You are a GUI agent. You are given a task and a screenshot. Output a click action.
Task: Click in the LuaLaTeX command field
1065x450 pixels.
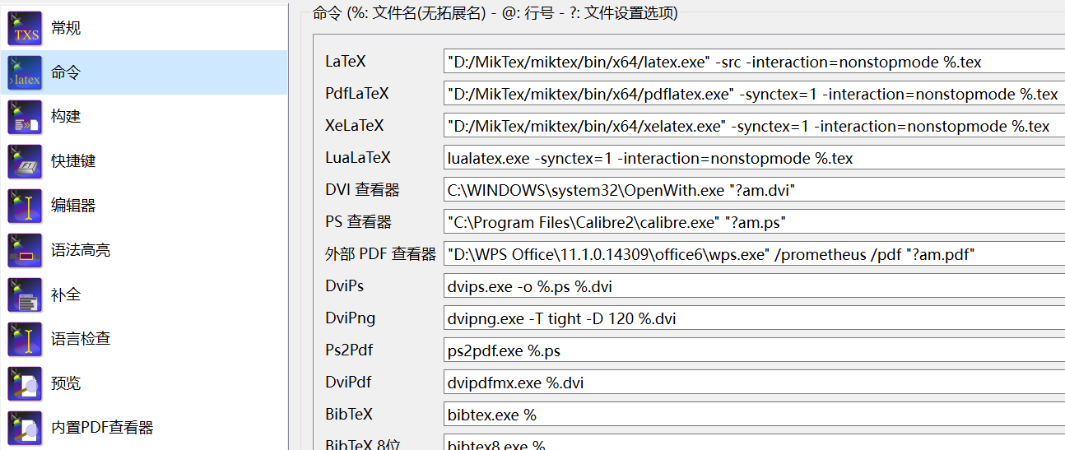coord(754,158)
